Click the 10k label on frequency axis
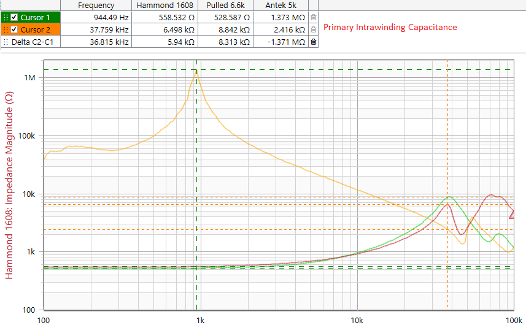The image size is (526, 328). (357, 321)
